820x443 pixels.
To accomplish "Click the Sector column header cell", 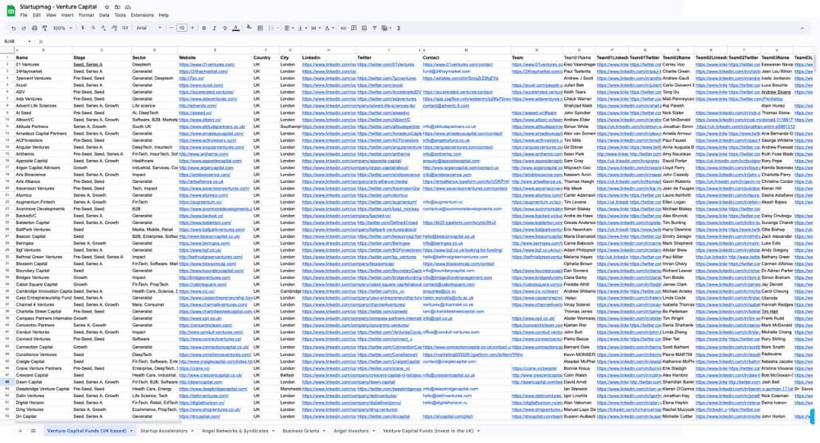I will pos(154,57).
